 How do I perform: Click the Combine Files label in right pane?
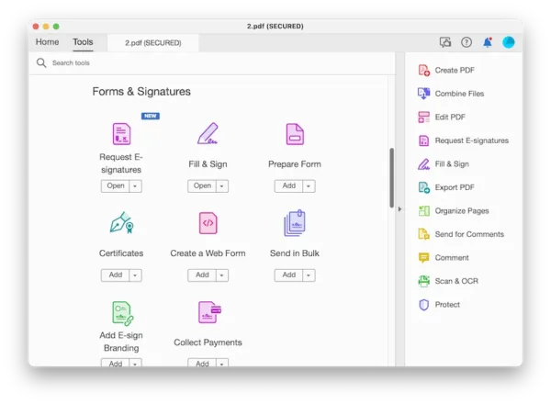(459, 94)
